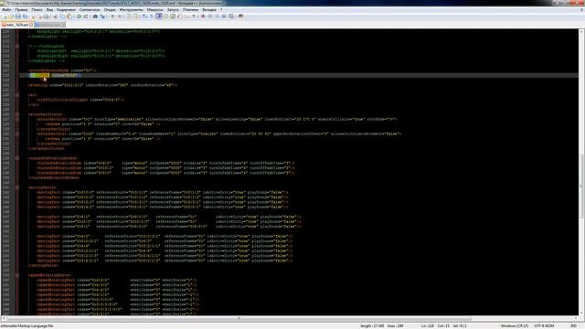Viewport: 585px width, 329px height.
Task: Toggle word wrap toolbar button
Action: (x=144, y=16)
